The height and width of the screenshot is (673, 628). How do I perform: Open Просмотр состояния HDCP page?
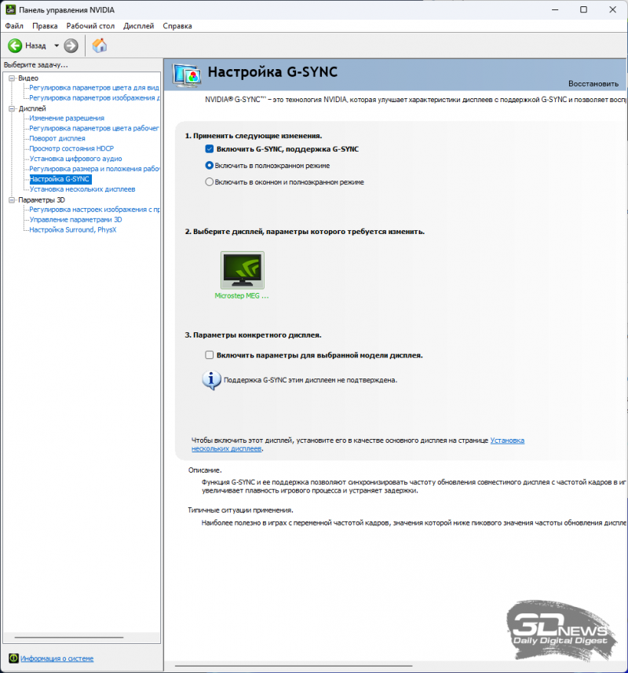click(x=71, y=148)
